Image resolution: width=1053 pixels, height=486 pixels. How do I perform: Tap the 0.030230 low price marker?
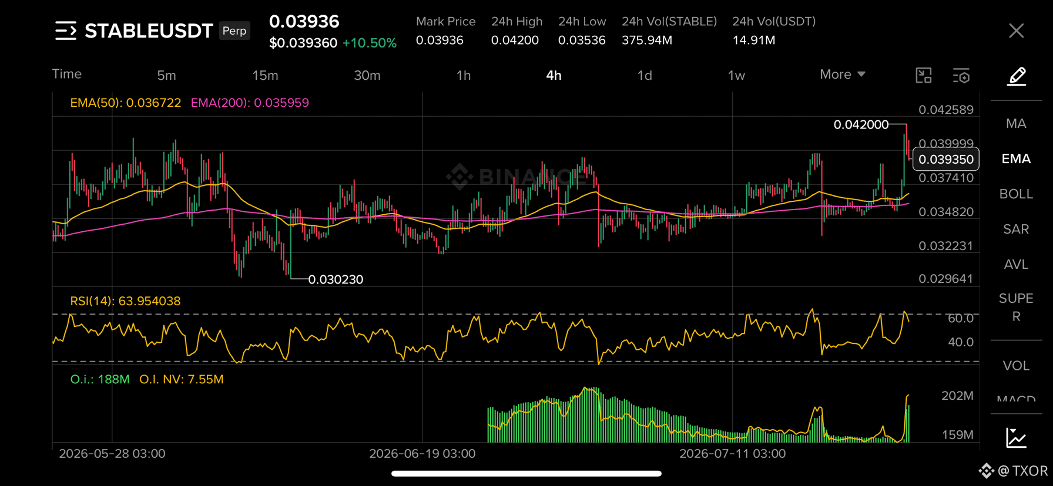coord(336,279)
